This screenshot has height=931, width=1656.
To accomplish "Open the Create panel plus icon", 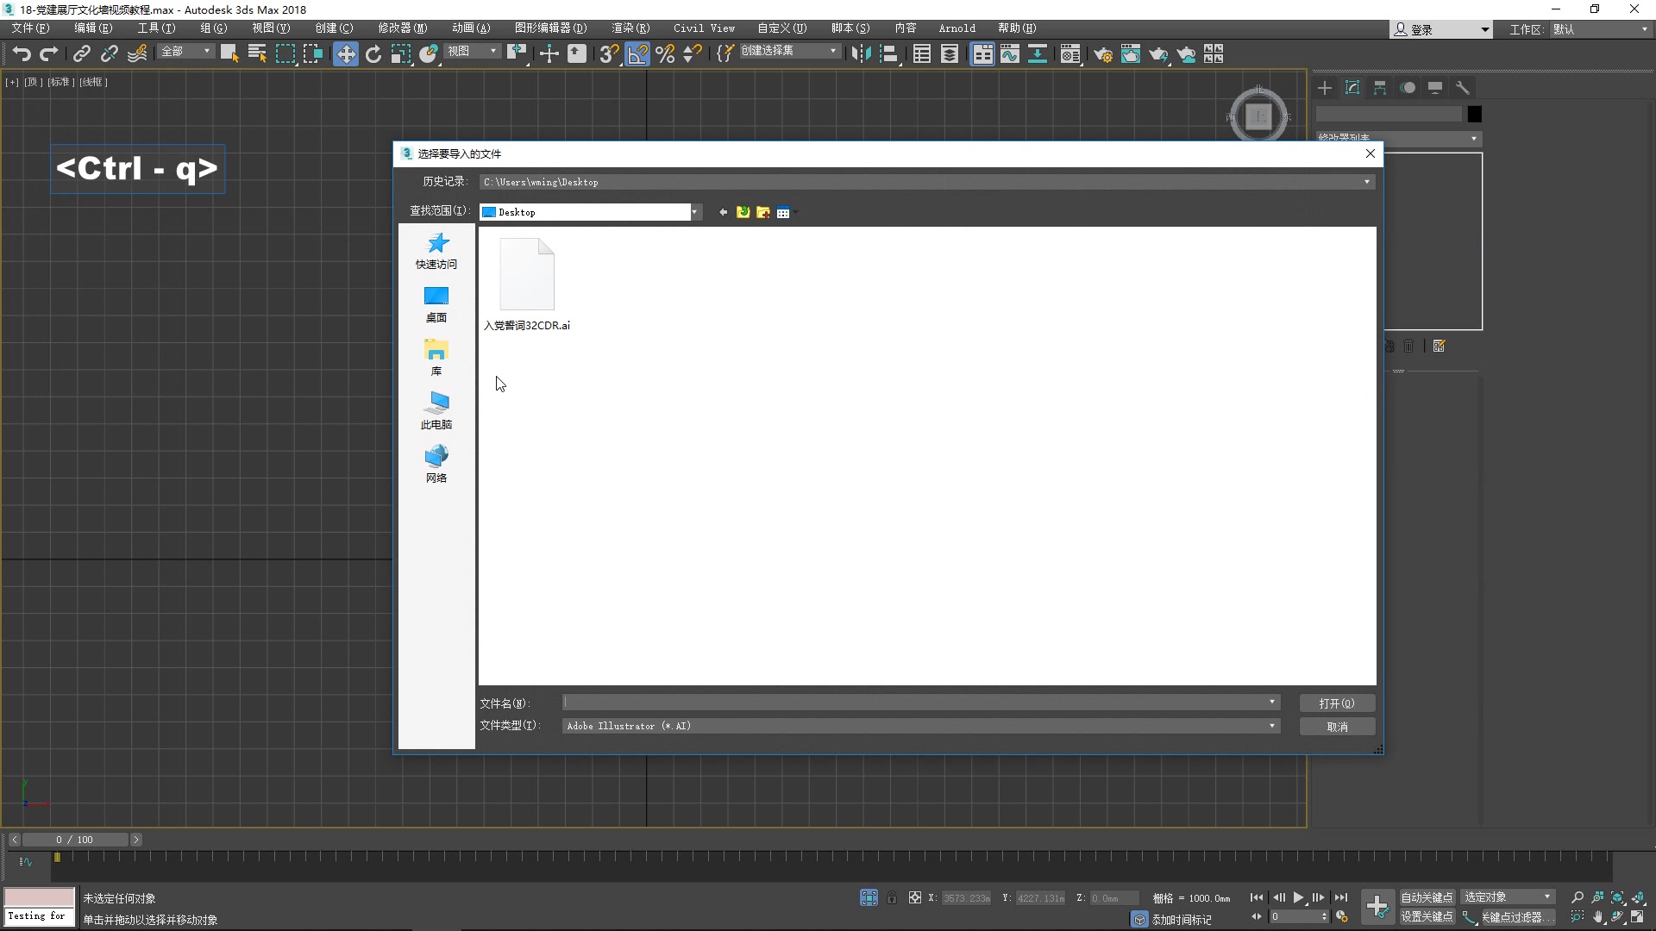I will (1325, 88).
